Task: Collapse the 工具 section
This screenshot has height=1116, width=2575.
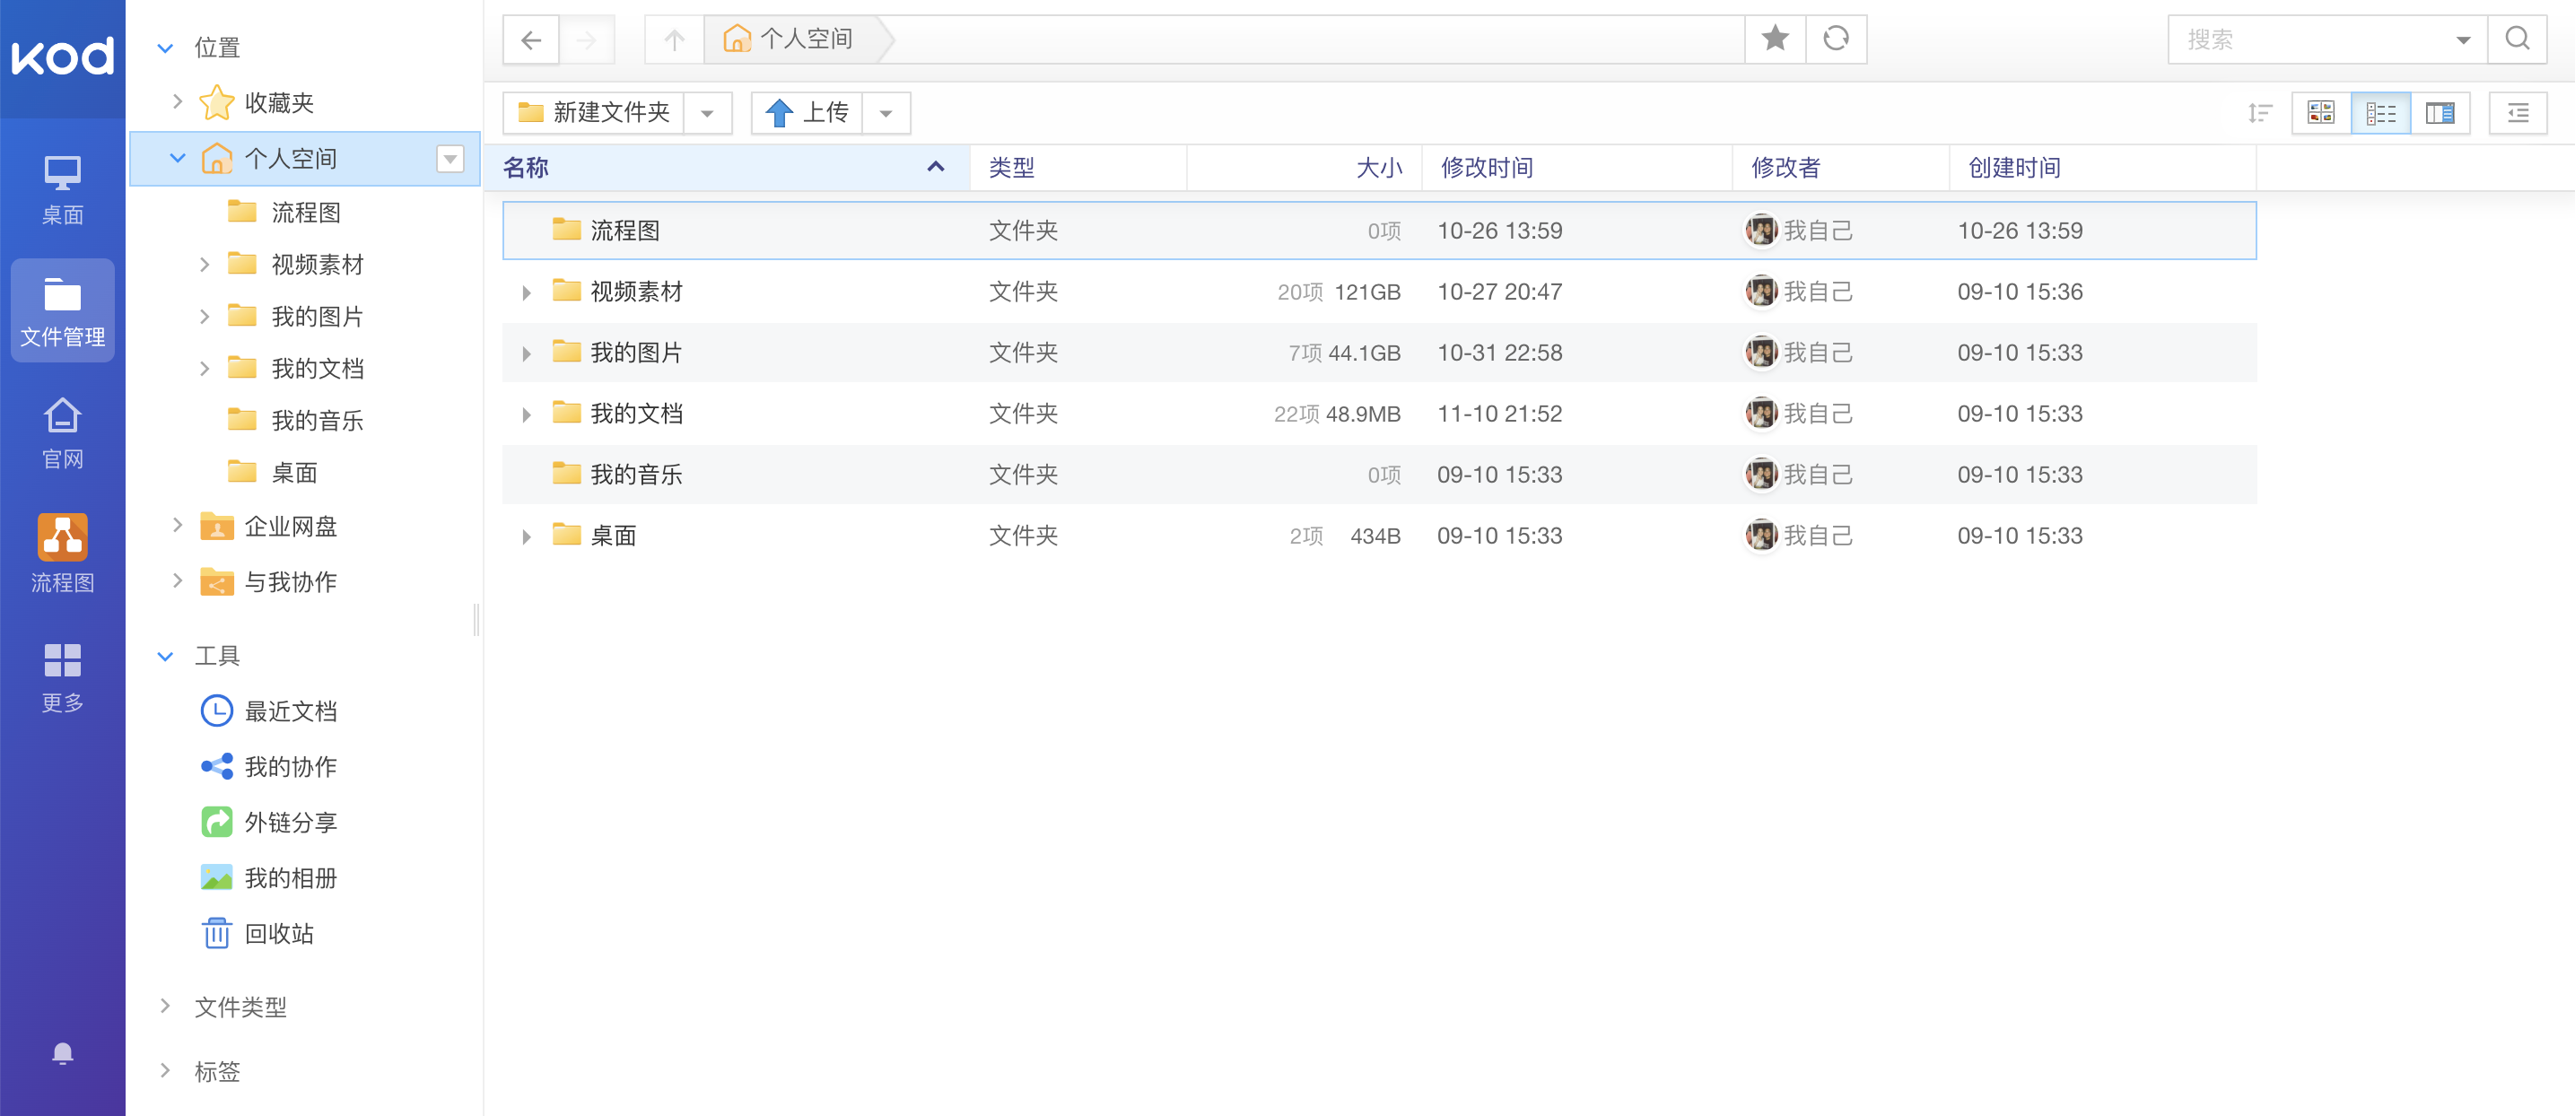Action: click(x=166, y=656)
